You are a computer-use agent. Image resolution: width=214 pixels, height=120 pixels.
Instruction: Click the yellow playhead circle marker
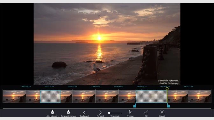point(167,89)
